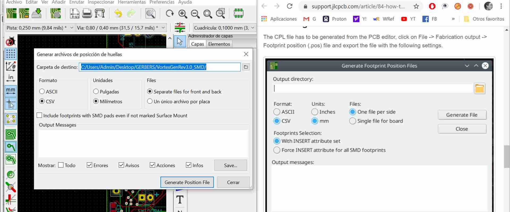The width and height of the screenshot is (510, 212).
Task: Click the Carpeta de destino path field
Action: tap(159, 67)
